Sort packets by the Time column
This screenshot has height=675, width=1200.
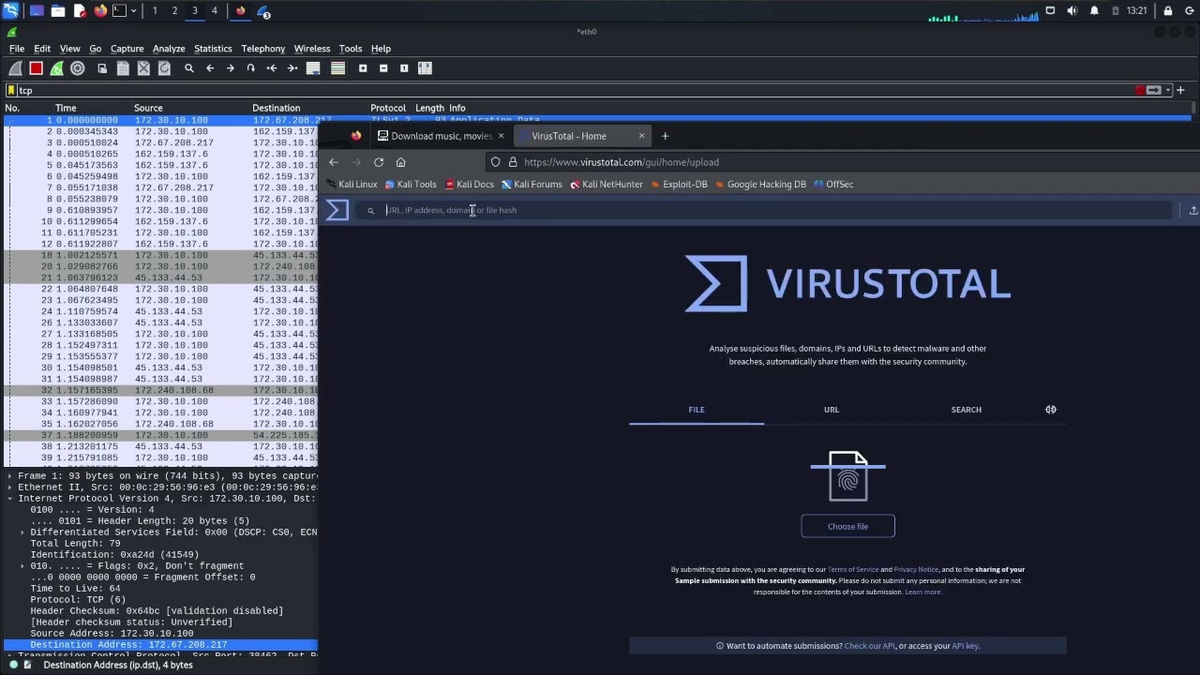click(66, 108)
